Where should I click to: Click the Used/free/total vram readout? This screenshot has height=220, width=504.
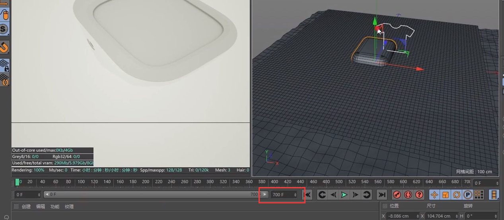pyautogui.click(x=53, y=163)
